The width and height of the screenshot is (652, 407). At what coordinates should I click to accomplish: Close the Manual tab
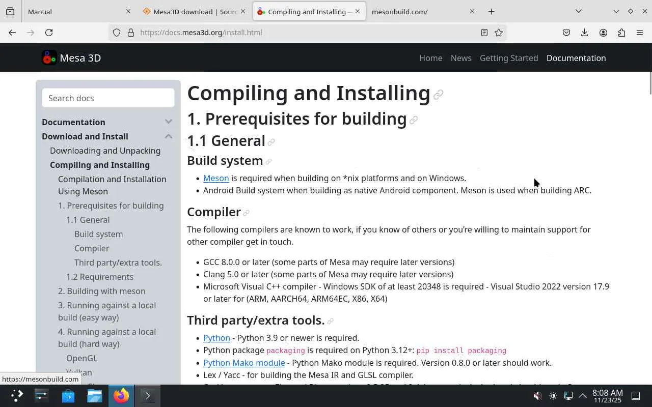(x=128, y=11)
